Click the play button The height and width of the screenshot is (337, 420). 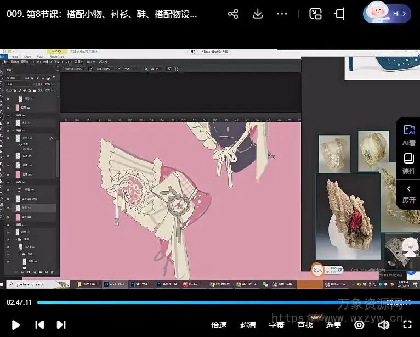(16, 324)
